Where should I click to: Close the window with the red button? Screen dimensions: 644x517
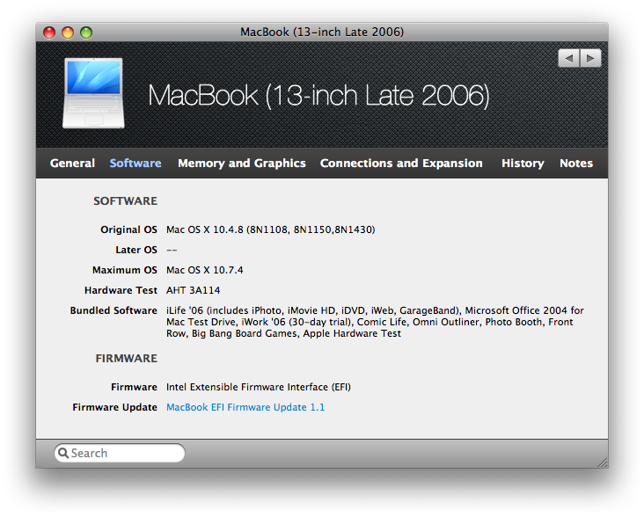tap(49, 33)
